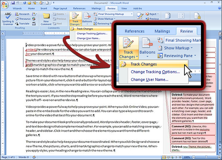Click the 100% zoom level button
Screen dimensions: 222x160
[187, 157]
